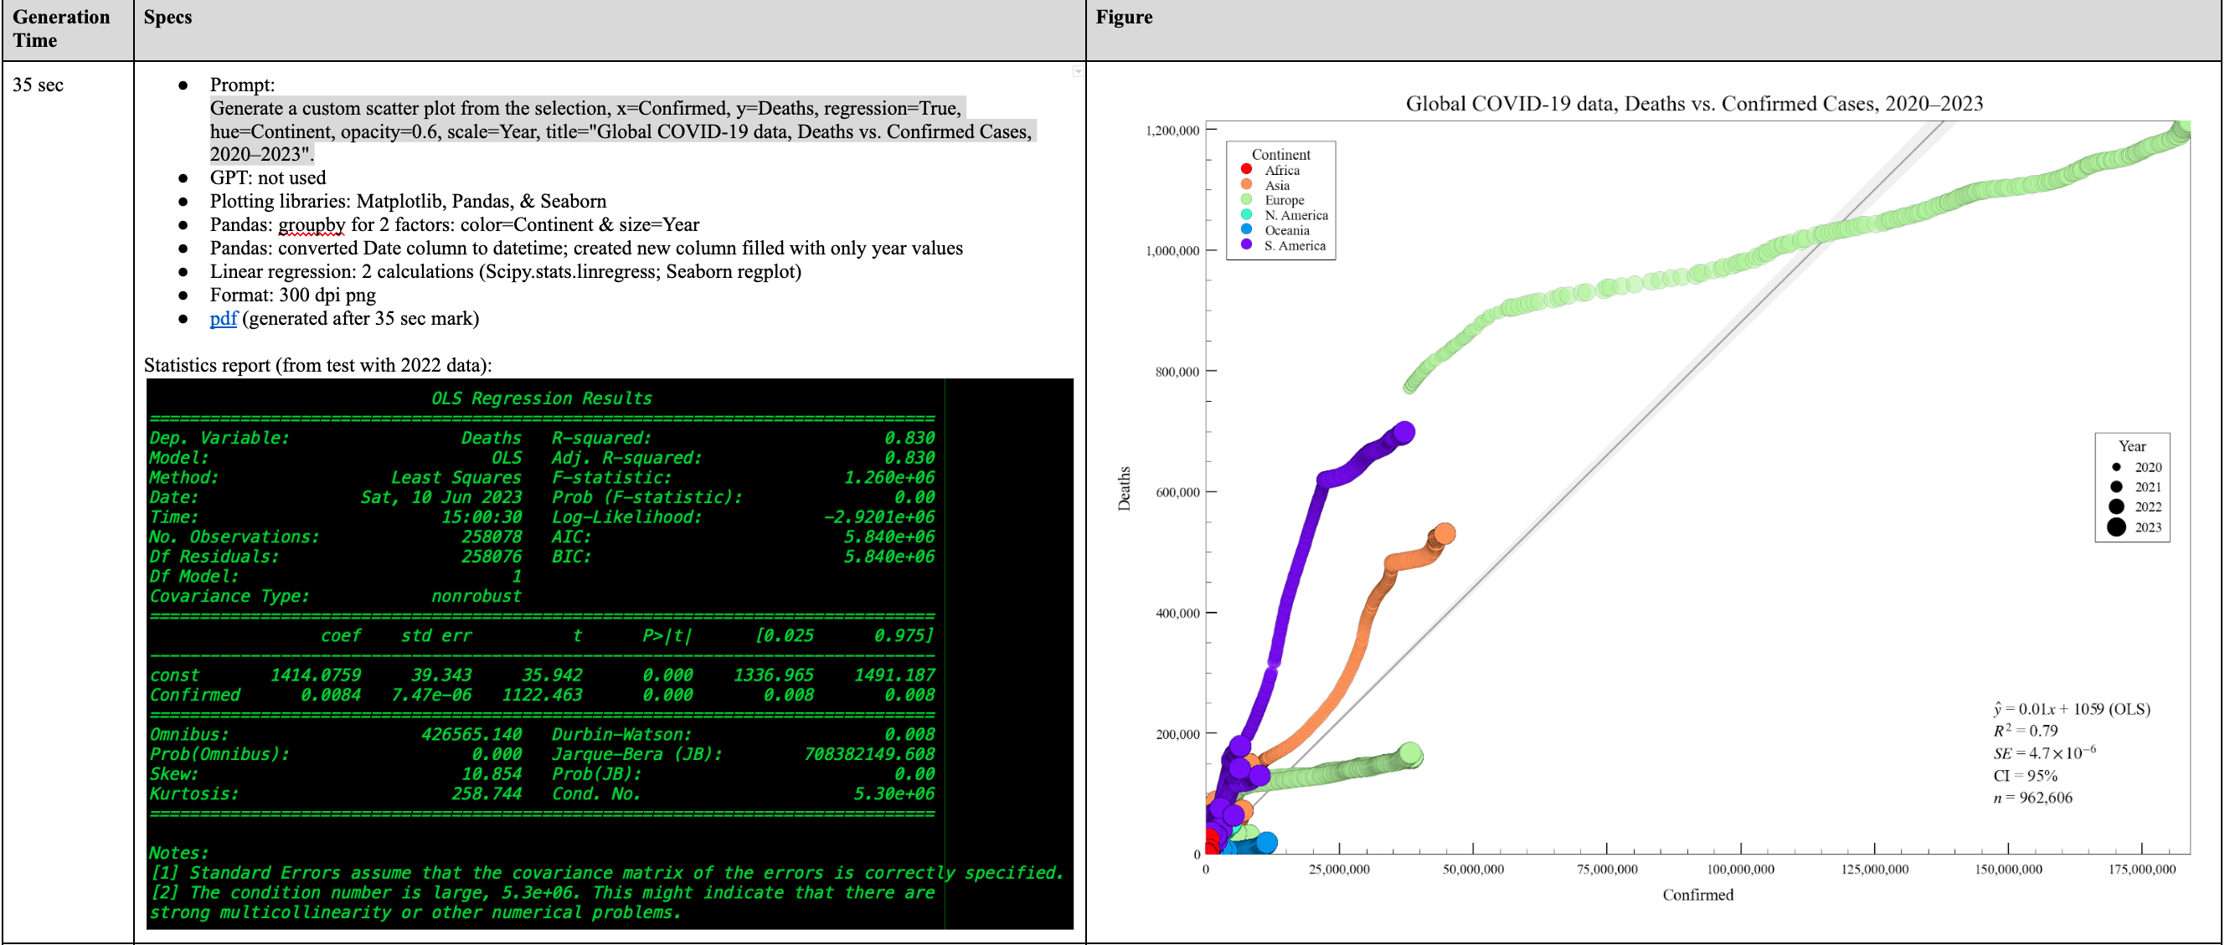
Task: Click the Oceania blue legend dot
Action: coord(1245,229)
